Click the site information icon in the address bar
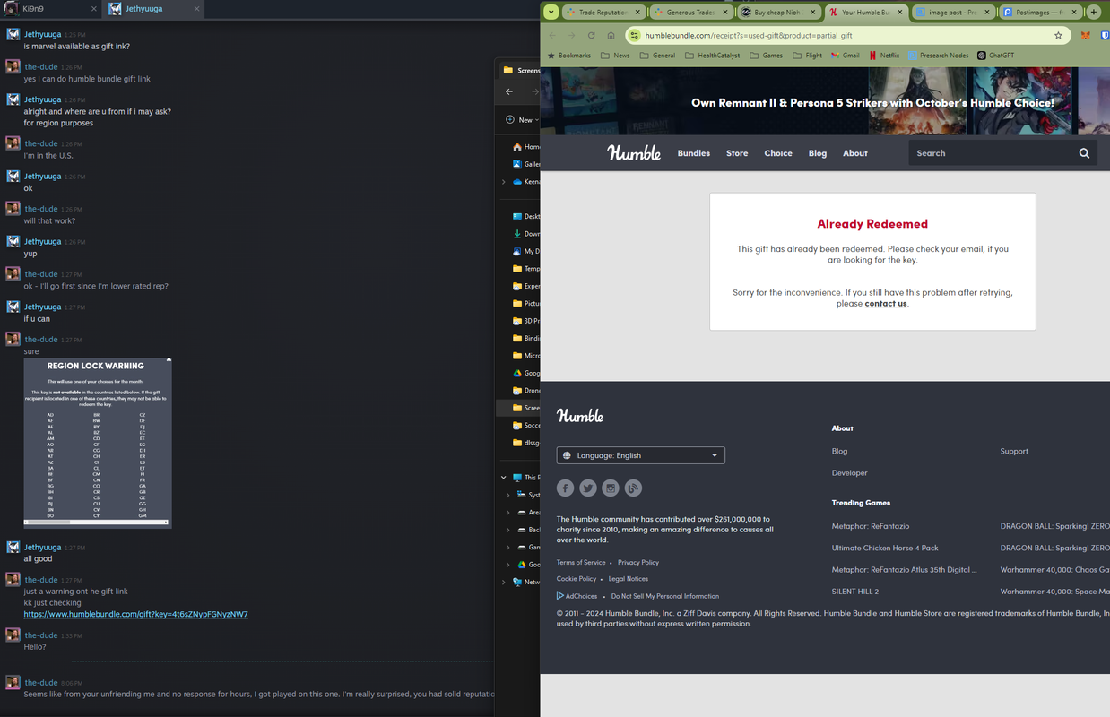 tap(634, 36)
